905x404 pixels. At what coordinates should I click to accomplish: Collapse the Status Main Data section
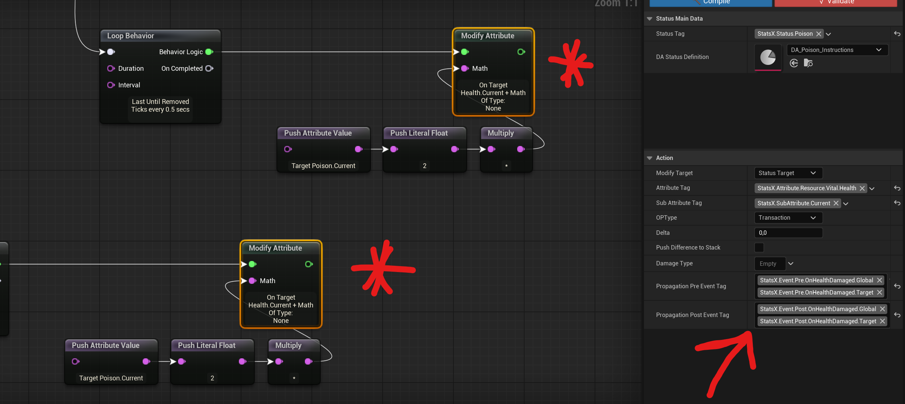(x=650, y=18)
